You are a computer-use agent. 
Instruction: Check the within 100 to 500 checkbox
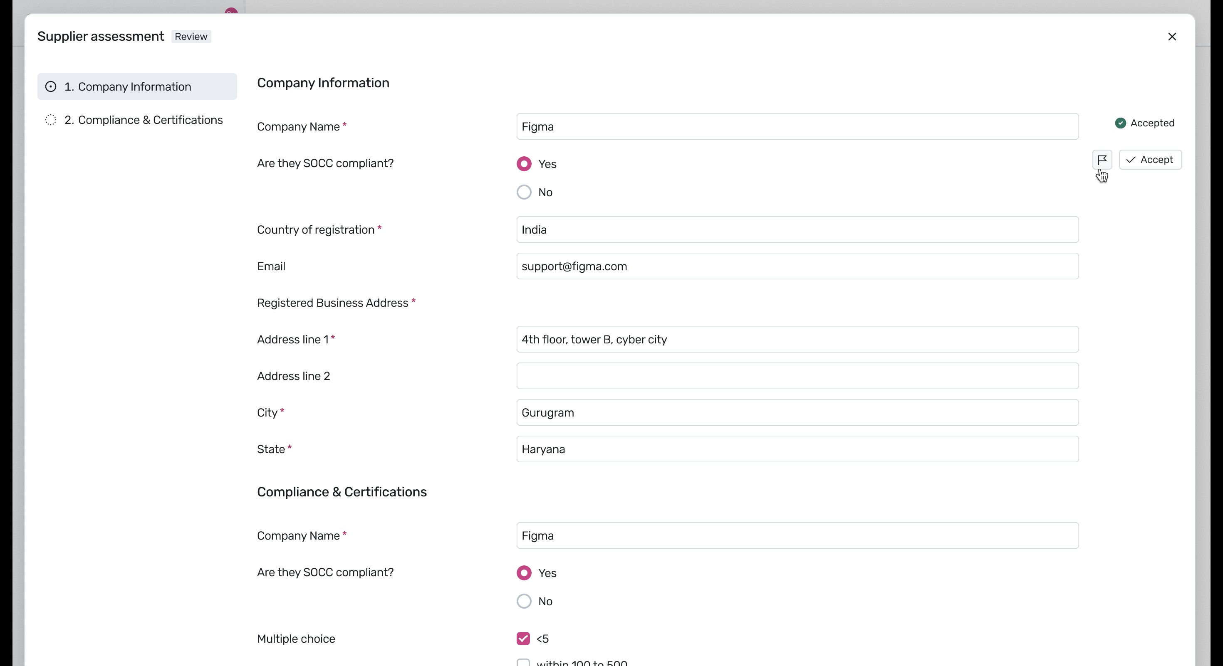pyautogui.click(x=523, y=663)
